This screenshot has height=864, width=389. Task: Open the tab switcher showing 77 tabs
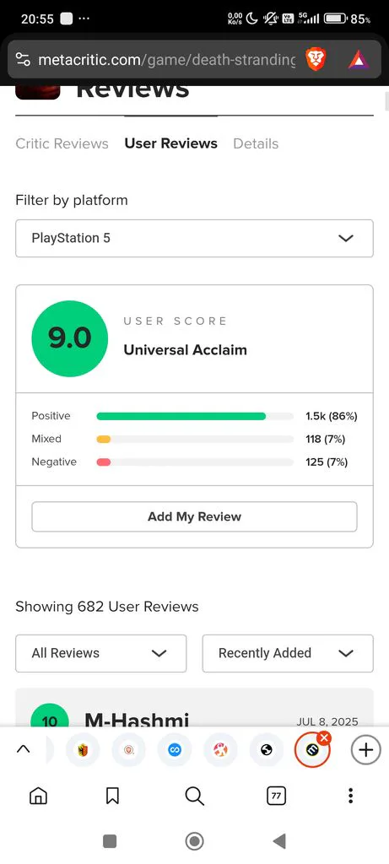[x=276, y=796]
